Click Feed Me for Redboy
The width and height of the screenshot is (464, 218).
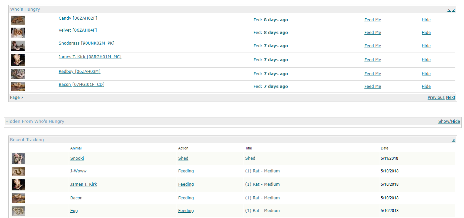372,74
